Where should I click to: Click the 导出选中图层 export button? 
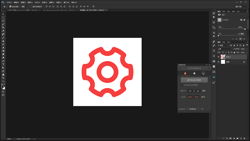pos(194,80)
